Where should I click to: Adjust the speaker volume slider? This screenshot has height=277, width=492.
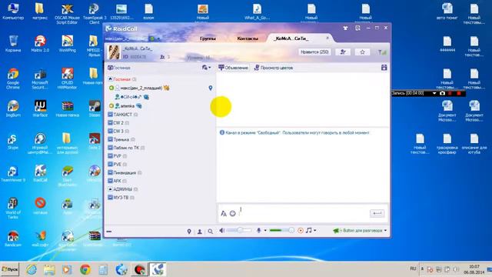tap(239, 231)
